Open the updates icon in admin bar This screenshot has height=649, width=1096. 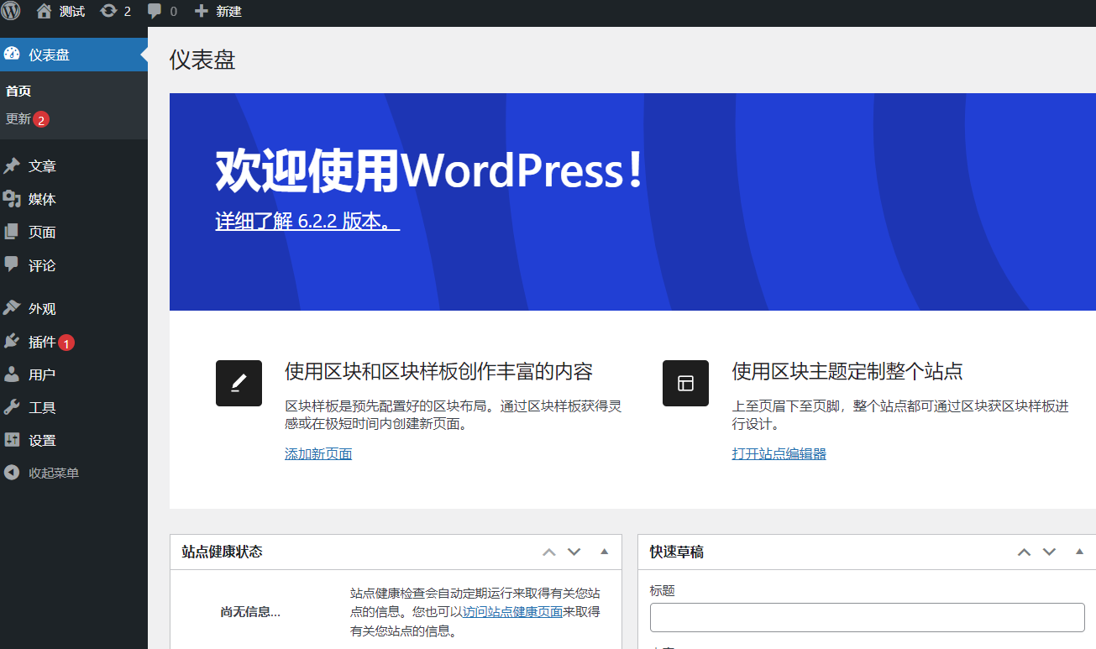point(108,12)
